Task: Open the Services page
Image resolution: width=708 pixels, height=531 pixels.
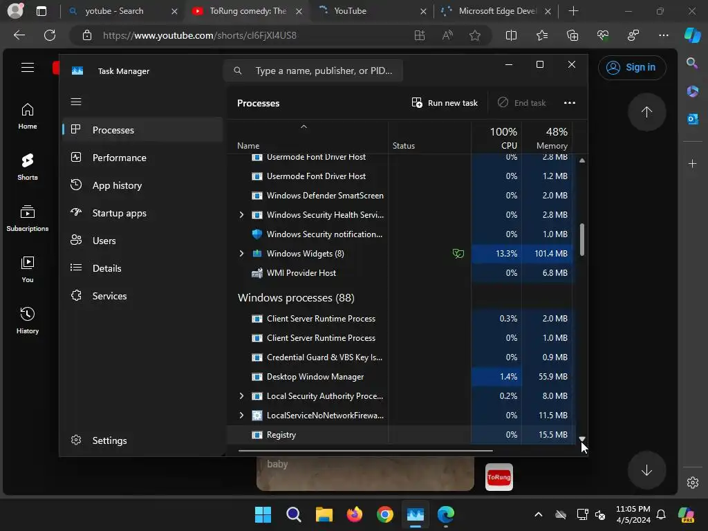Action: click(x=142, y=296)
